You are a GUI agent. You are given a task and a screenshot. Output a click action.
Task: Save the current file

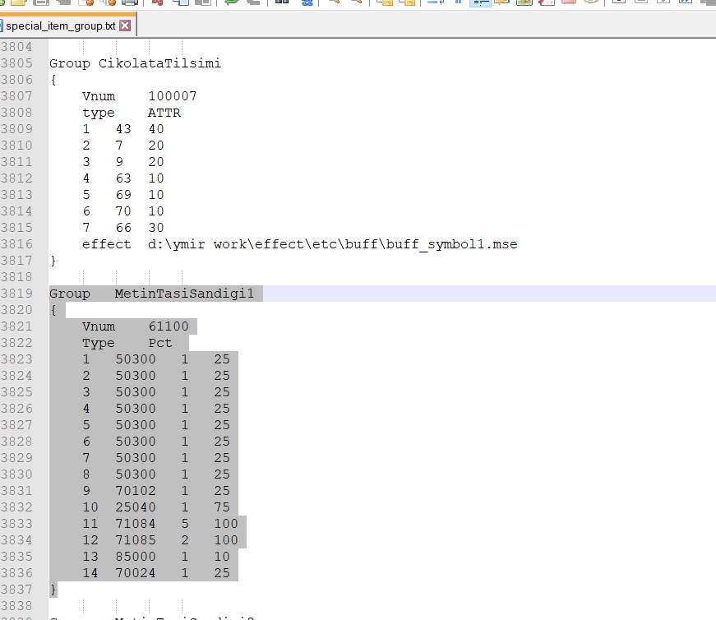pos(40,2)
